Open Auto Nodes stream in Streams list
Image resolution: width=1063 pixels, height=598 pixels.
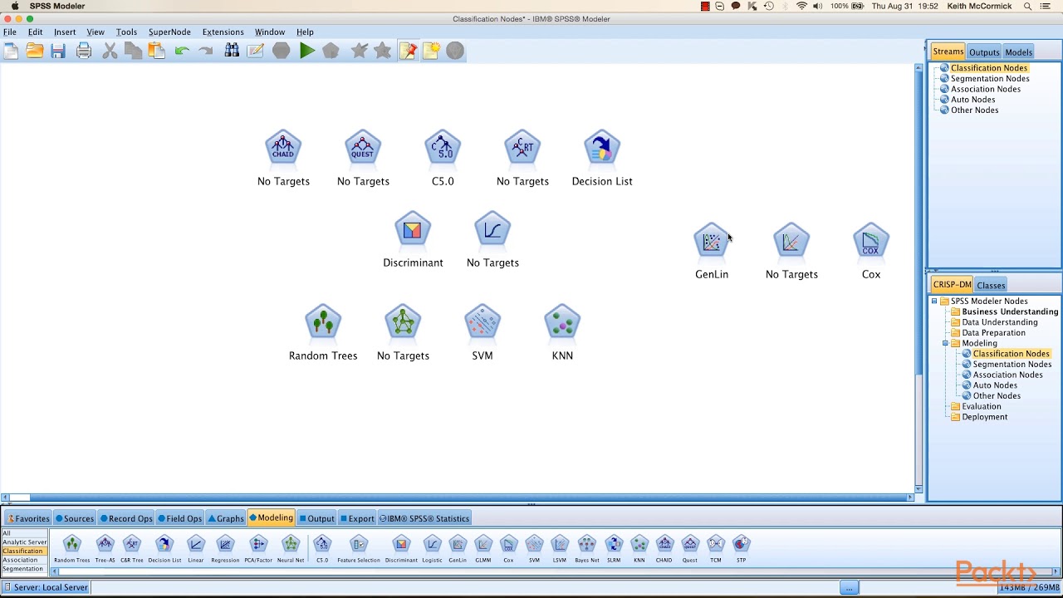coord(972,100)
